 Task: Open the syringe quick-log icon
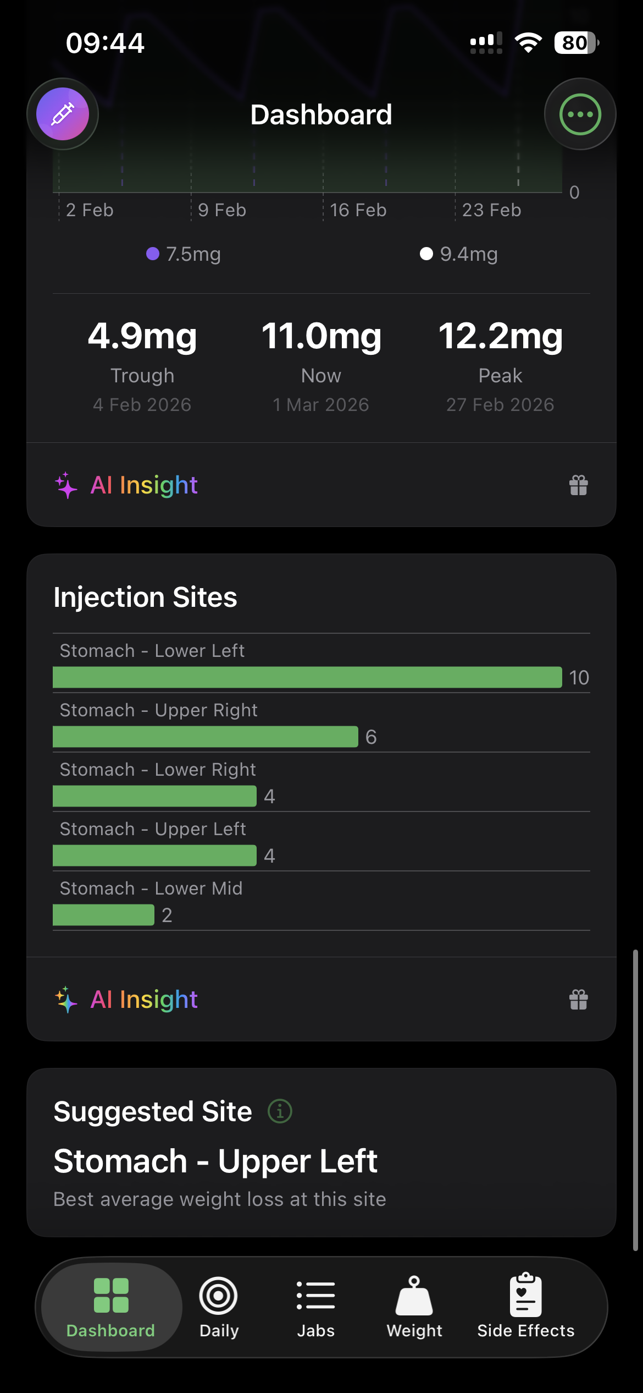pos(62,113)
